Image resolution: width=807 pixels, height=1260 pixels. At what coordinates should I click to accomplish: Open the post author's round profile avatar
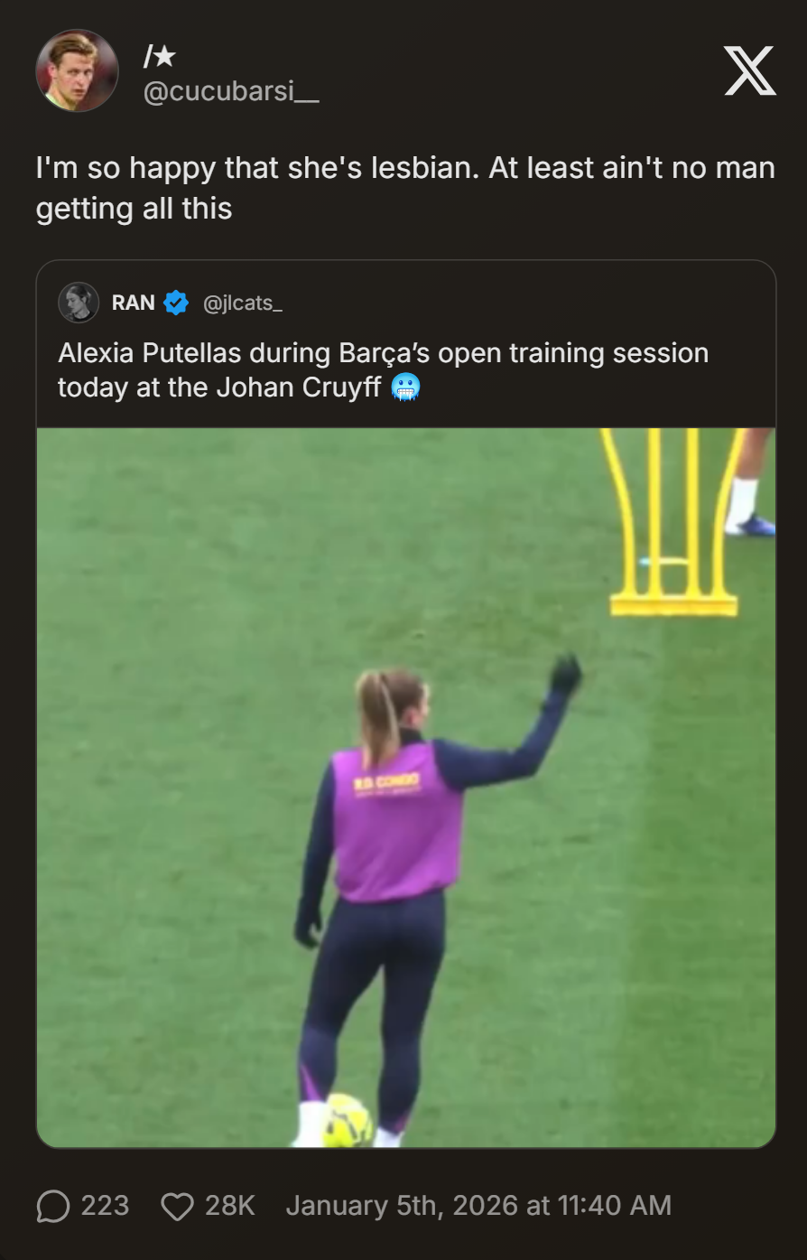77,70
